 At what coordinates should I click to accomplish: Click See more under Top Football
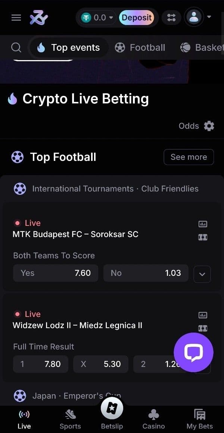pos(189,157)
